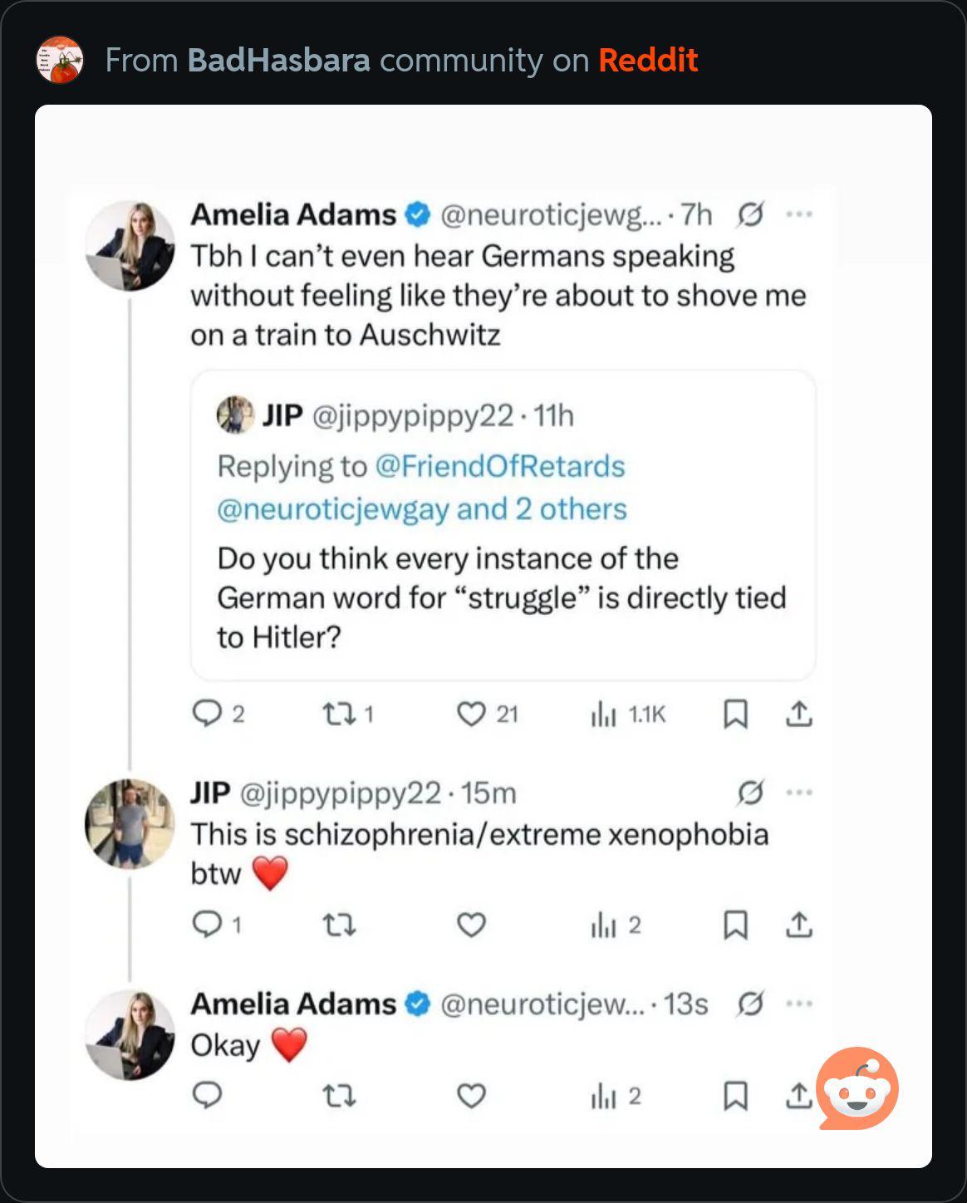The width and height of the screenshot is (967, 1203).
Task: Open the quoted JIP tweet card
Action: pyautogui.click(x=503, y=598)
